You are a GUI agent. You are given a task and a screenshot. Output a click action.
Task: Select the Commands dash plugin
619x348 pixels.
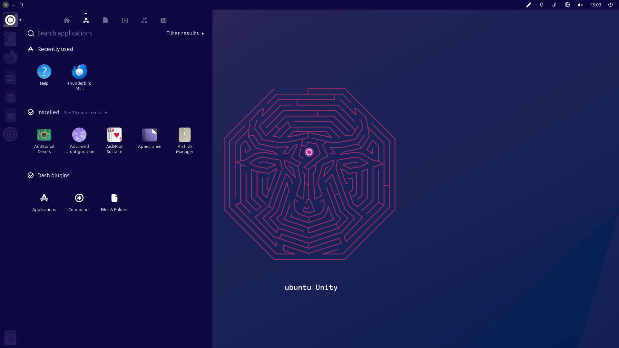79,202
